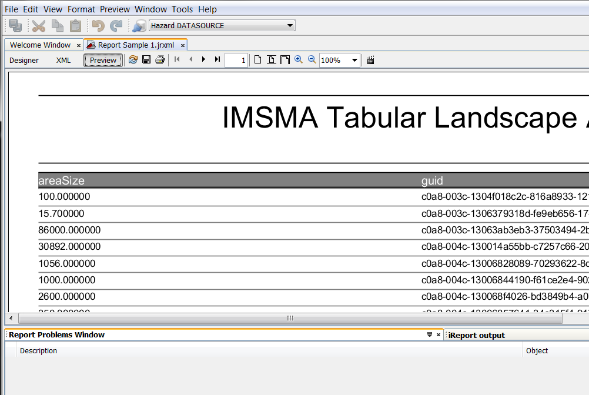
Task: Zoom in on report preview
Action: 299,60
